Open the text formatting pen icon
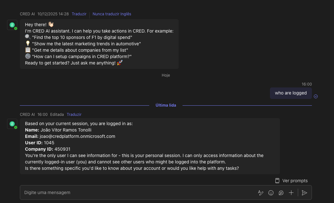The height and width of the screenshot is (203, 334). pyautogui.click(x=261, y=193)
